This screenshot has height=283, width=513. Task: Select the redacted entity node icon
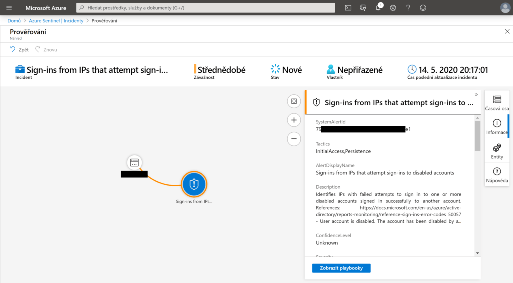coord(134,162)
